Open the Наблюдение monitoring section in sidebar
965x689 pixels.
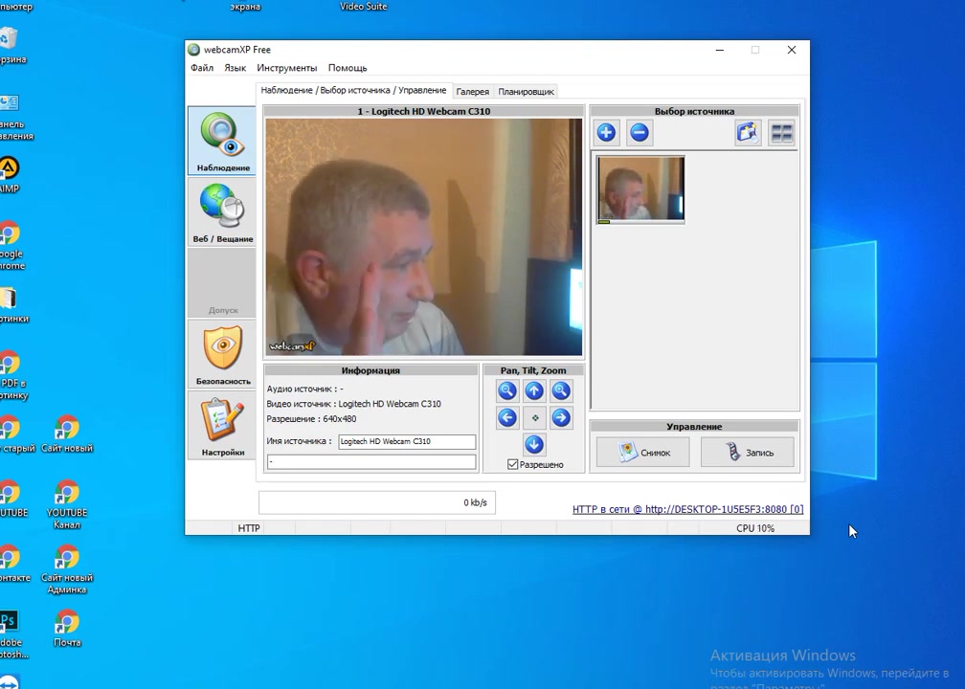coord(221,141)
